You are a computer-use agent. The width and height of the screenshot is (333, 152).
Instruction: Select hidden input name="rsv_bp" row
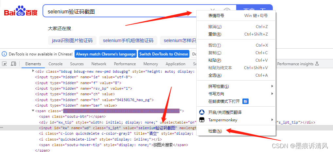pos(83,88)
